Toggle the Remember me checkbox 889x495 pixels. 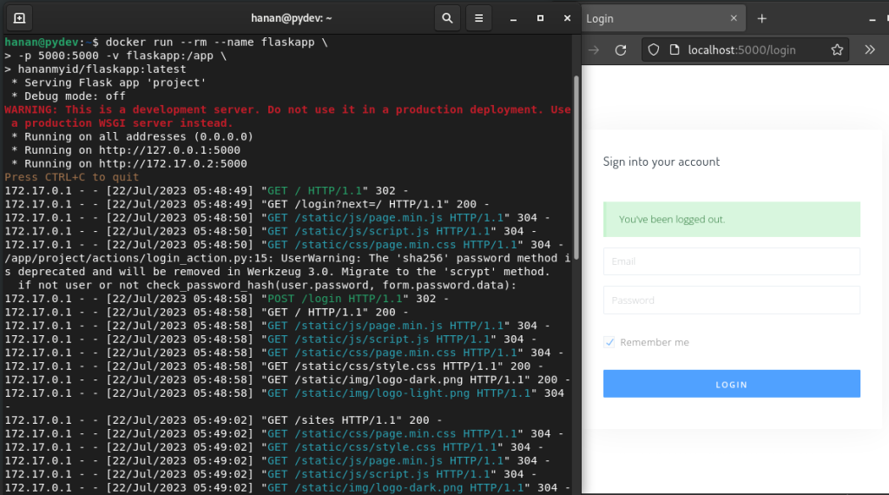tap(609, 342)
